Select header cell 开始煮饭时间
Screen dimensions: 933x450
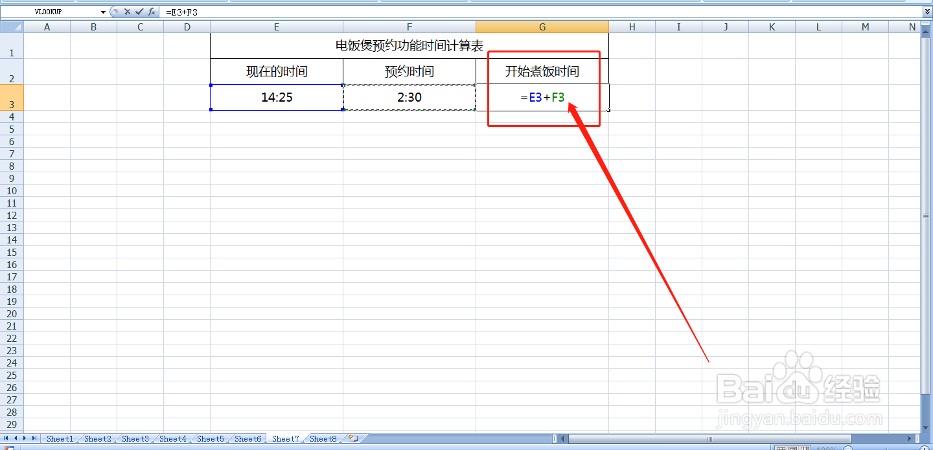[542, 71]
